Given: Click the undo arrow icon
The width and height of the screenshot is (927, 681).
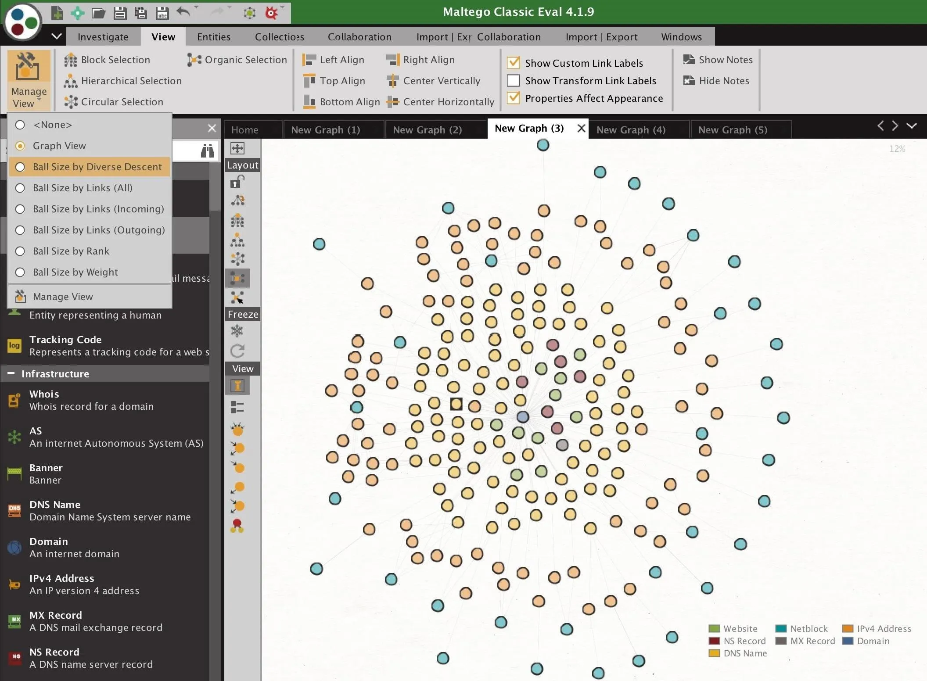Looking at the screenshot, I should point(183,12).
